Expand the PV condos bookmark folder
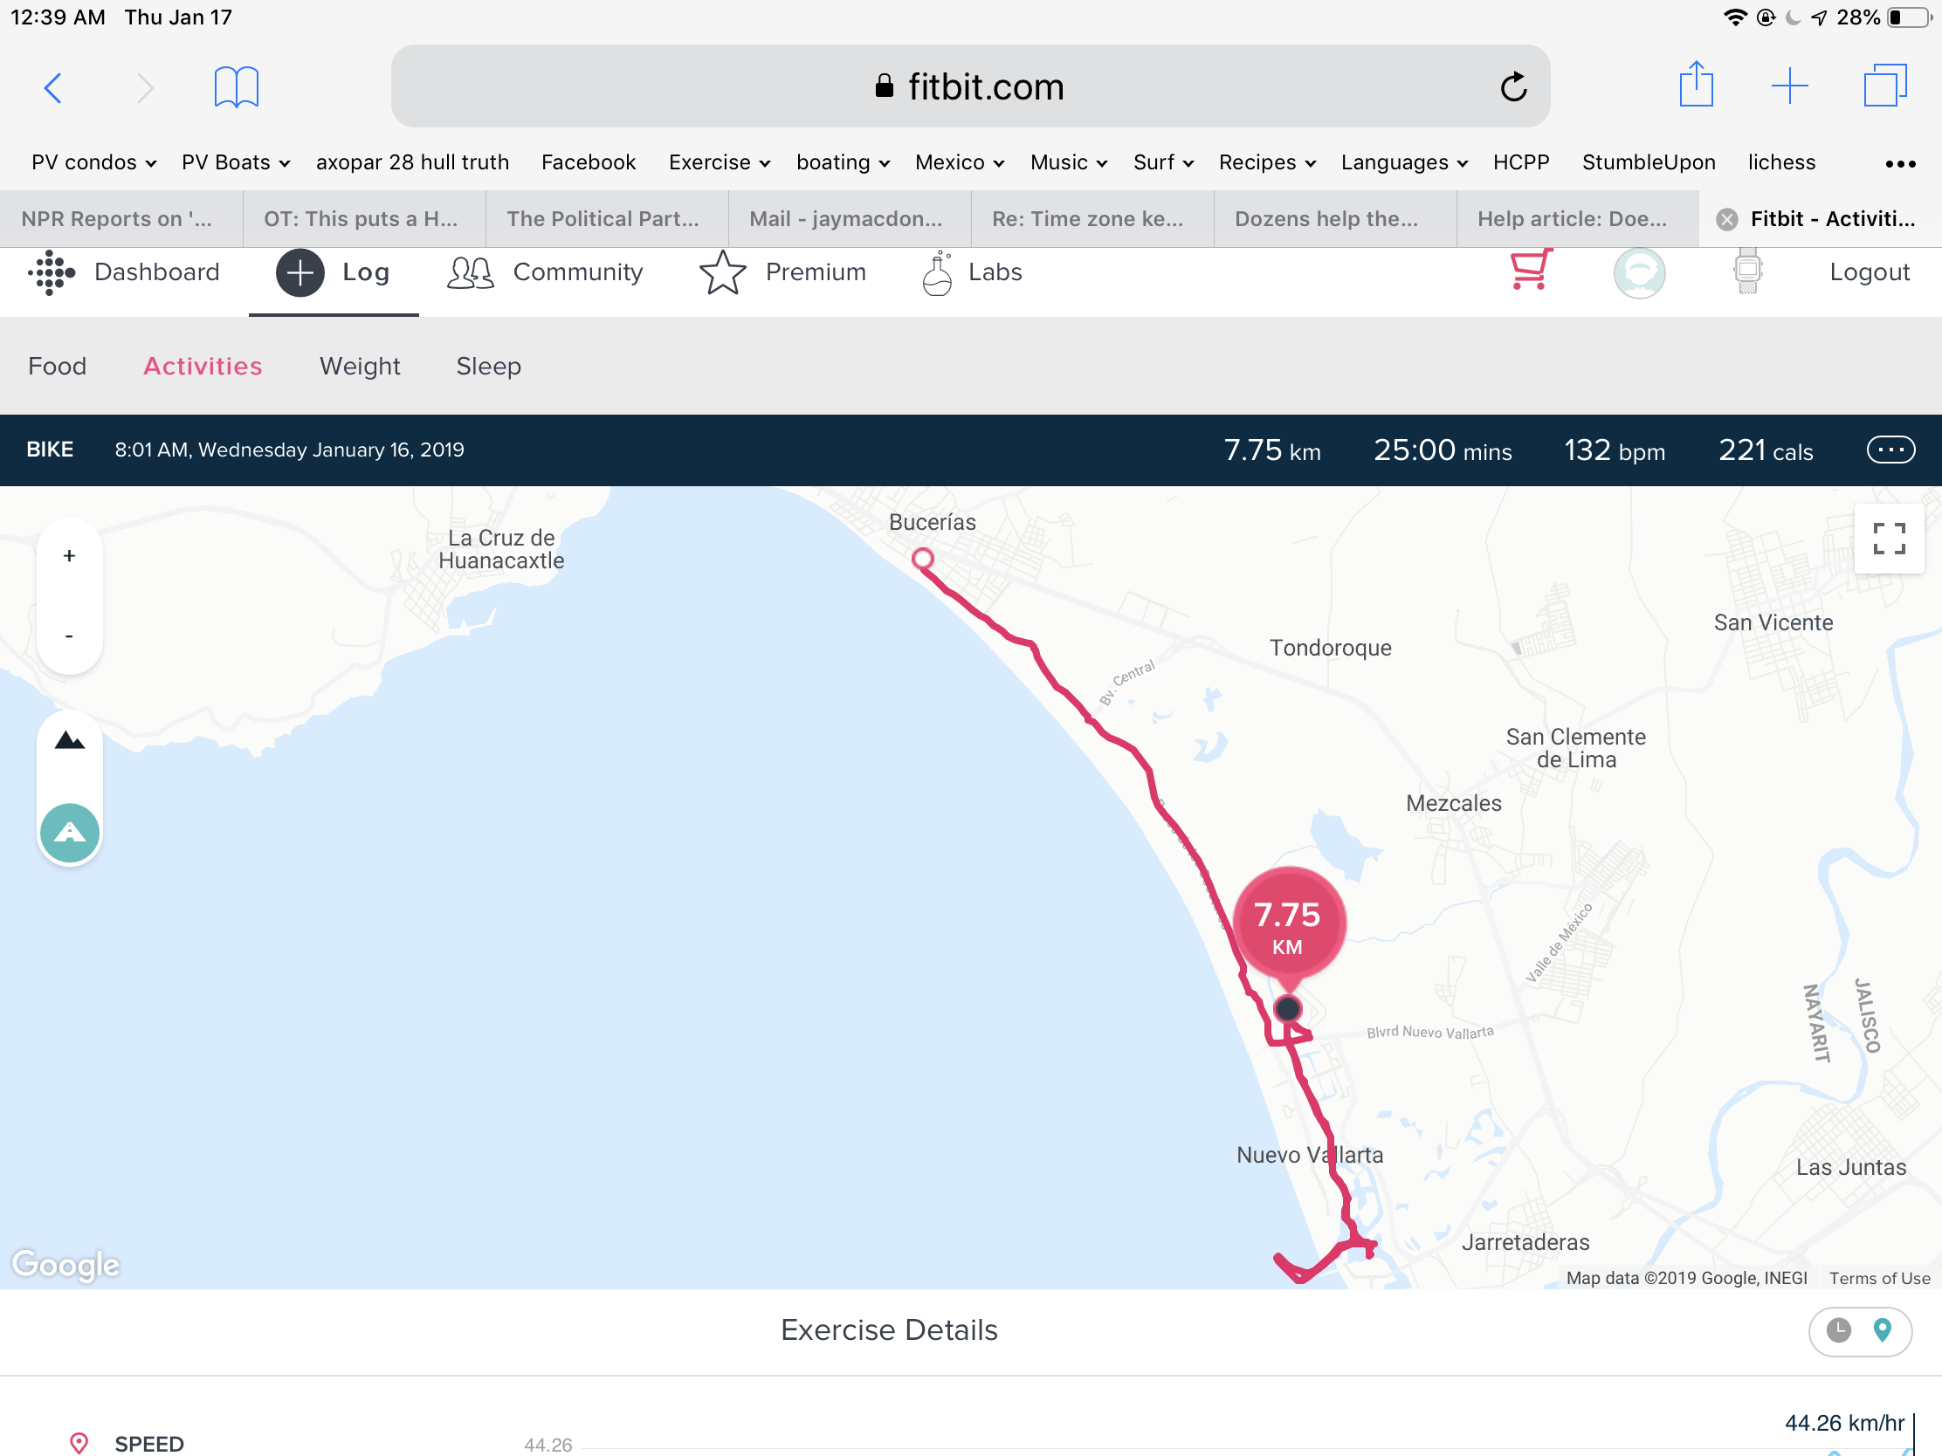The image size is (1942, 1456). pyautogui.click(x=94, y=163)
